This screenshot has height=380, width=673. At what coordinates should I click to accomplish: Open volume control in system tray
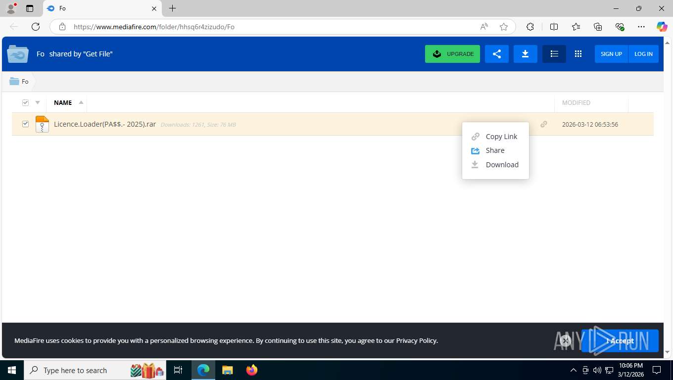pyautogui.click(x=597, y=370)
